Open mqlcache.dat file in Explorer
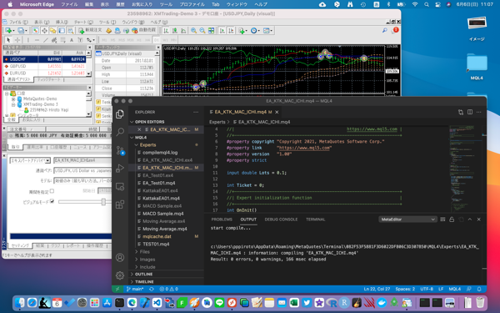This screenshot has width=500, height=313. pos(157,237)
